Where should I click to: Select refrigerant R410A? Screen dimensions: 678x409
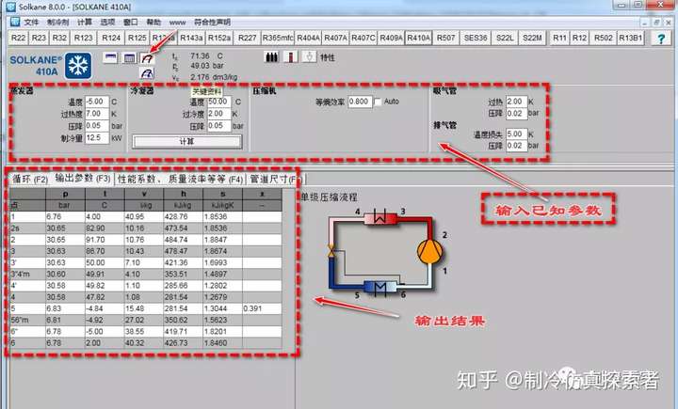418,38
